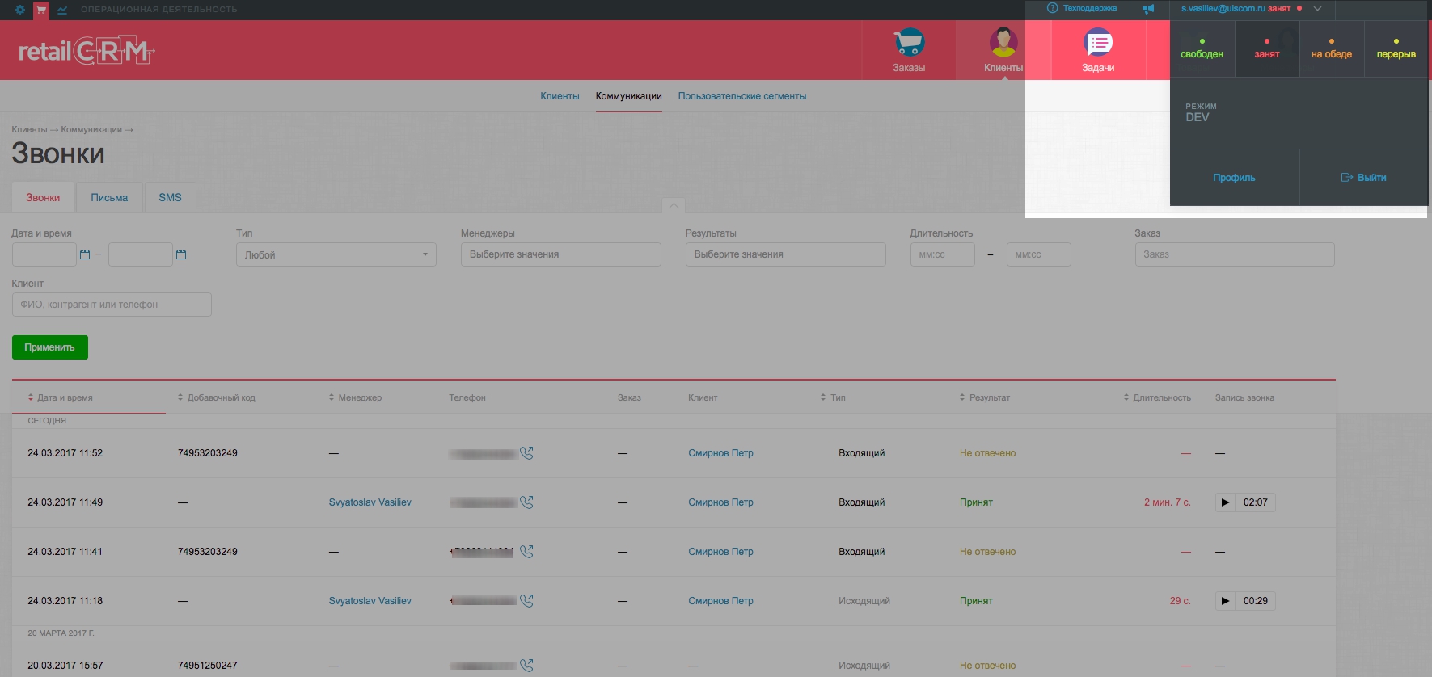This screenshot has height=677, width=1432.
Task: Click Коммуникации breadcrumb link
Action: [91, 129]
